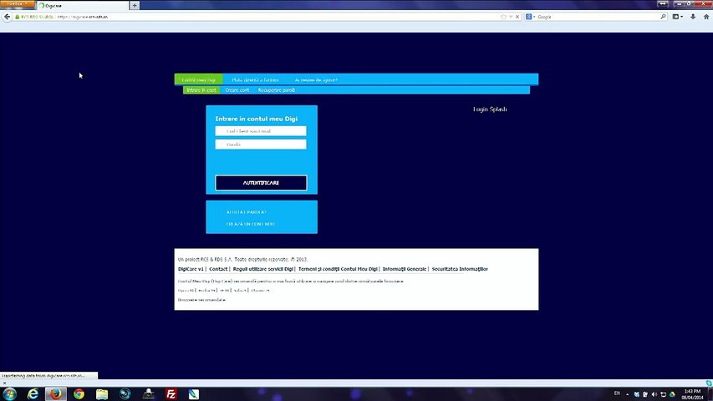This screenshot has width=713, height=401.
Task: Open the Securitatea Informatiilor footer link
Action: click(x=460, y=269)
